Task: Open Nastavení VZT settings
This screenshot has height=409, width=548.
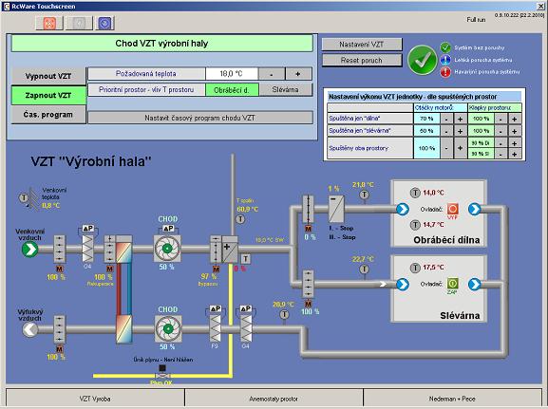Action: 362,45
